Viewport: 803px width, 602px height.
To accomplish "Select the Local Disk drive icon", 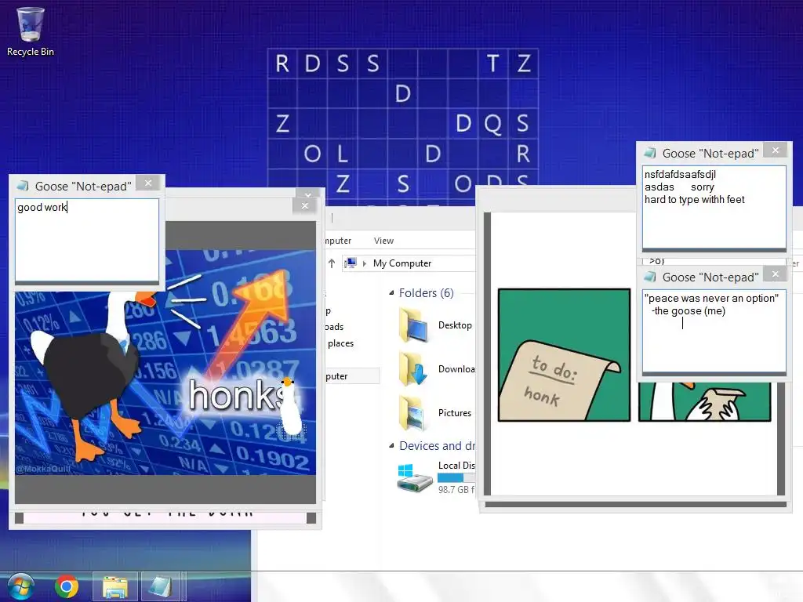I will point(414,478).
